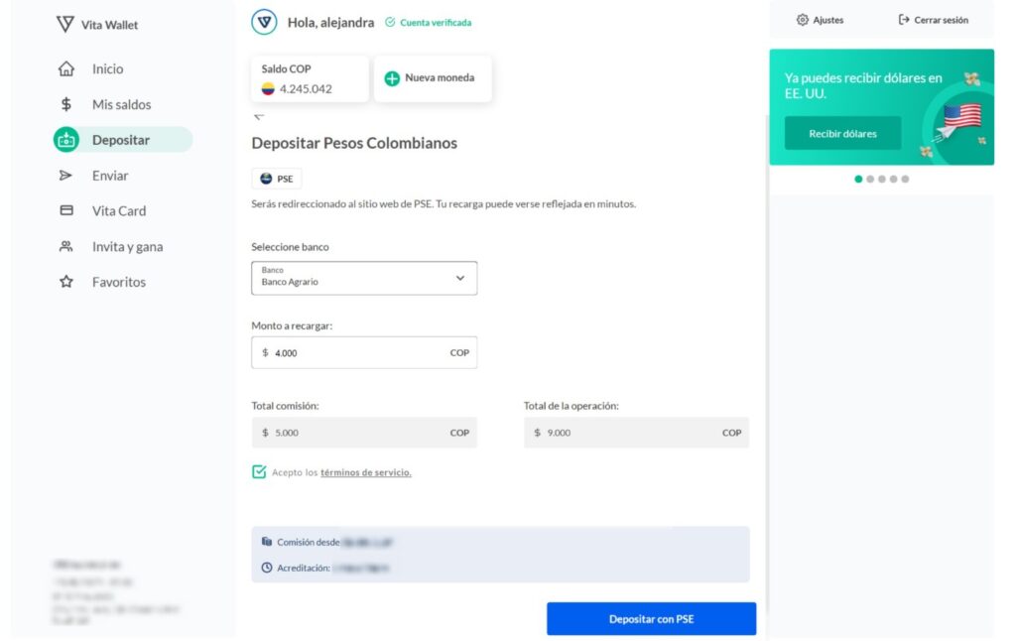Image resolution: width=1016 pixels, height=641 pixels.
Task: Click the back arrow above Depositar heading
Action: 259,116
